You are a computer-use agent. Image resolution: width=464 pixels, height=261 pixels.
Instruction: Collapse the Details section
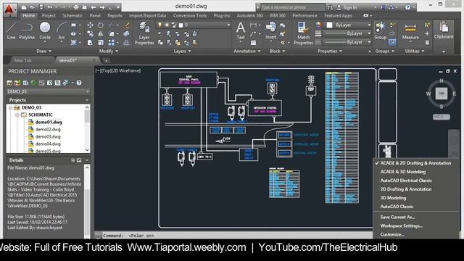[87, 160]
